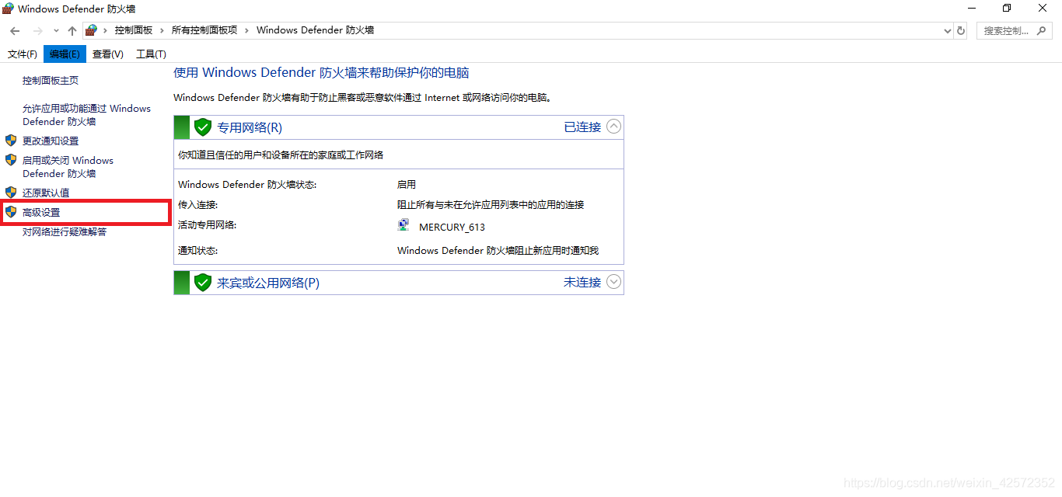Click green shield icon of 专用网络(R)
Image resolution: width=1062 pixels, height=497 pixels.
point(203,127)
